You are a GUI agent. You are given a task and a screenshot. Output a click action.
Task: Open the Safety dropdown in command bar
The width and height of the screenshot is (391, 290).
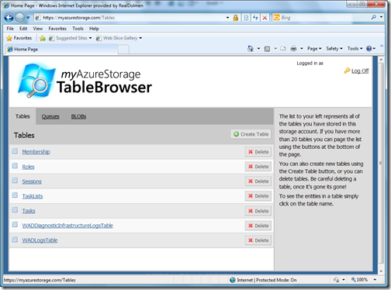click(334, 49)
